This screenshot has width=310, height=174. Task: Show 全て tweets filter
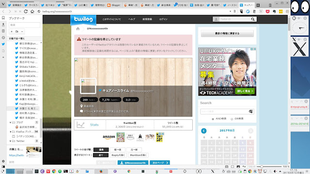point(101,155)
